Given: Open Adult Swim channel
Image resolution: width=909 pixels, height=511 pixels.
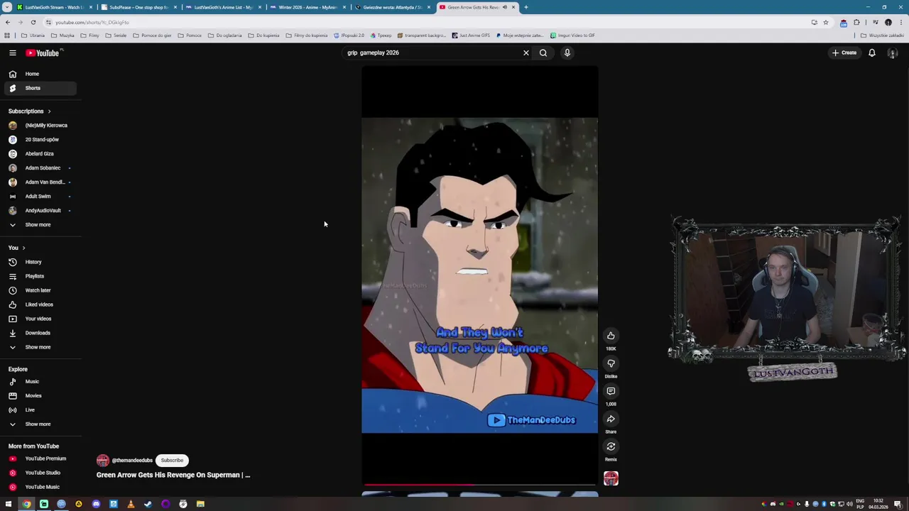Looking at the screenshot, I should [x=40, y=196].
